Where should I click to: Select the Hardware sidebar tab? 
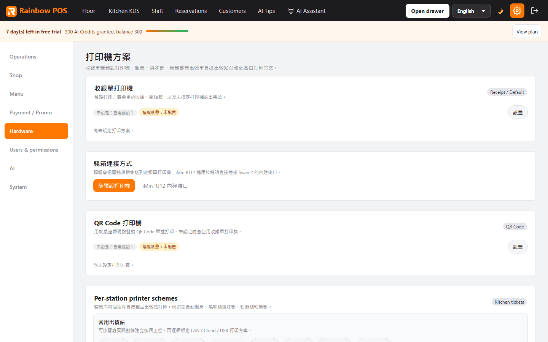point(36,131)
